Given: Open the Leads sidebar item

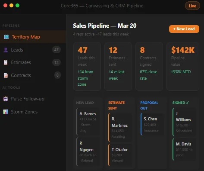Looking at the screenshot, I should (33, 50).
